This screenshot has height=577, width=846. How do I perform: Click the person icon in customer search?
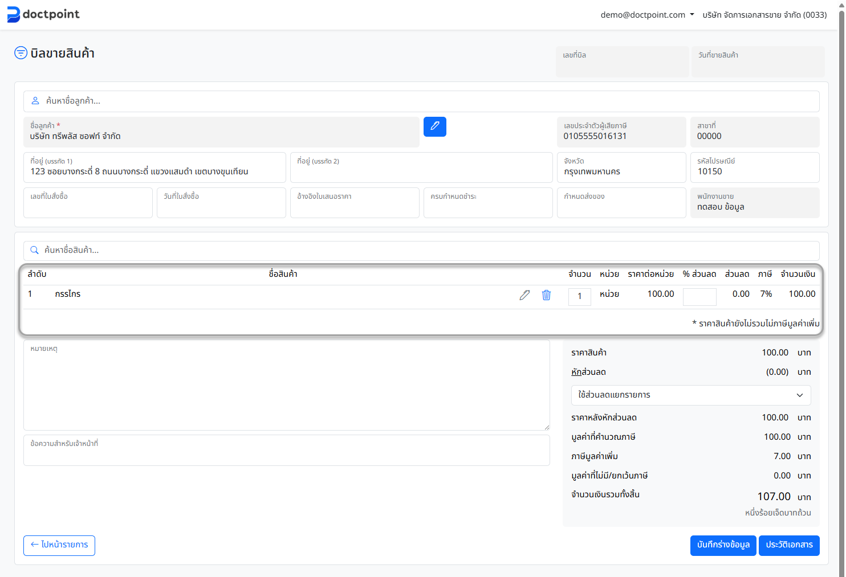coord(35,101)
